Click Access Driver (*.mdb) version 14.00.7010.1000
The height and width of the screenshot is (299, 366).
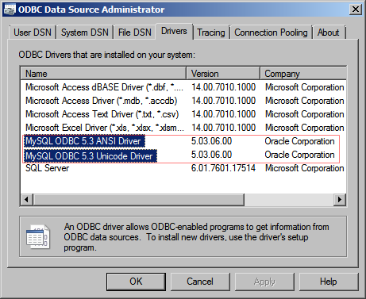coord(223,101)
